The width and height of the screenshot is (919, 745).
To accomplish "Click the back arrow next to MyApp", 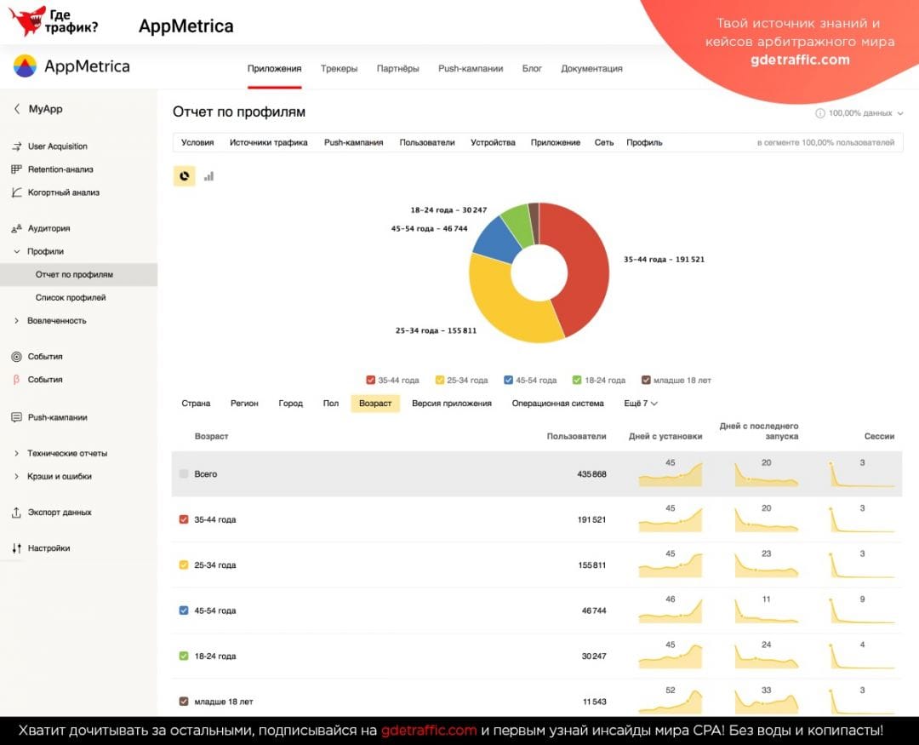I will tap(17, 108).
